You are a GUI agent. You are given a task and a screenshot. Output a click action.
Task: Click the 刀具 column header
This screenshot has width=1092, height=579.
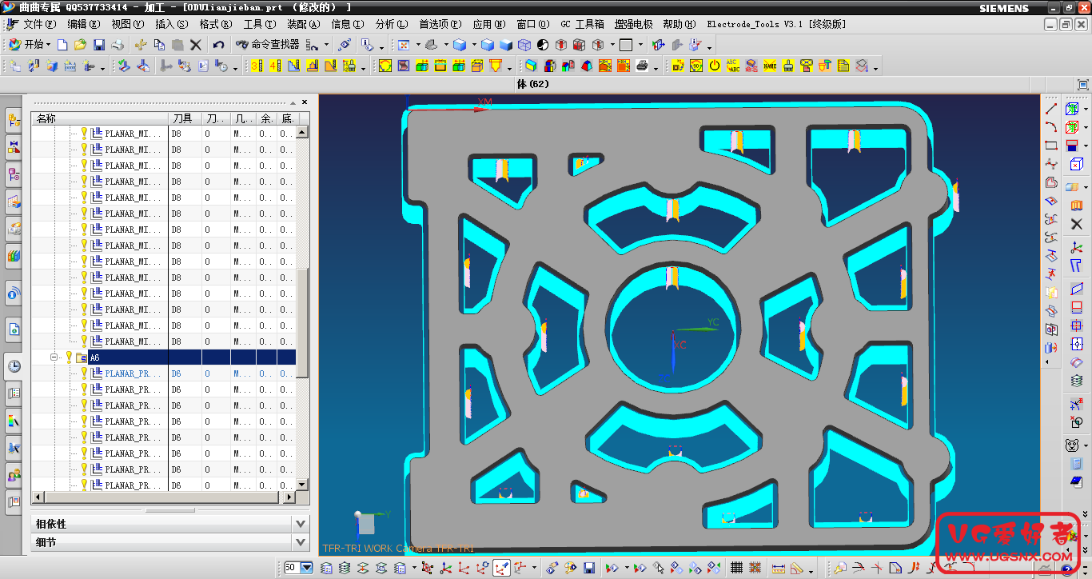coord(184,118)
